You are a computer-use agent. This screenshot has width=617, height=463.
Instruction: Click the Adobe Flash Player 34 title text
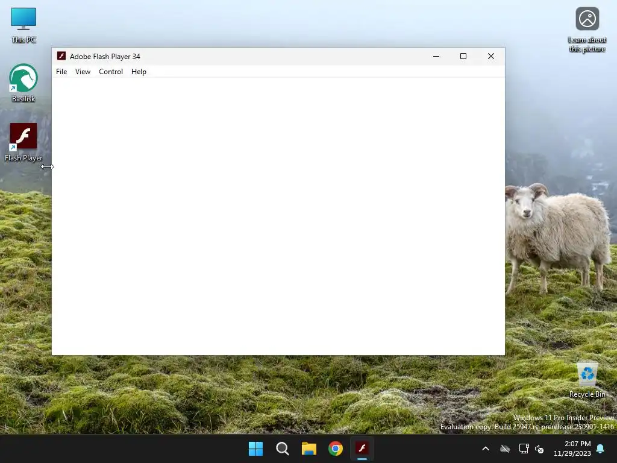105,56
